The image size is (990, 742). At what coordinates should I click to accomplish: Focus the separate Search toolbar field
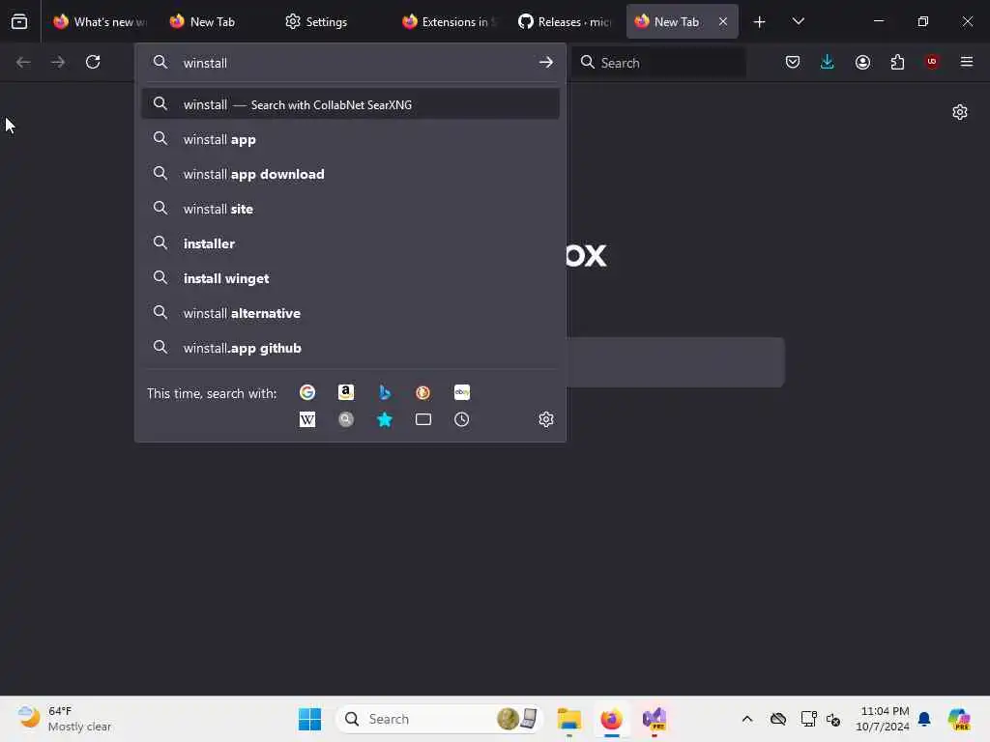coord(658,63)
